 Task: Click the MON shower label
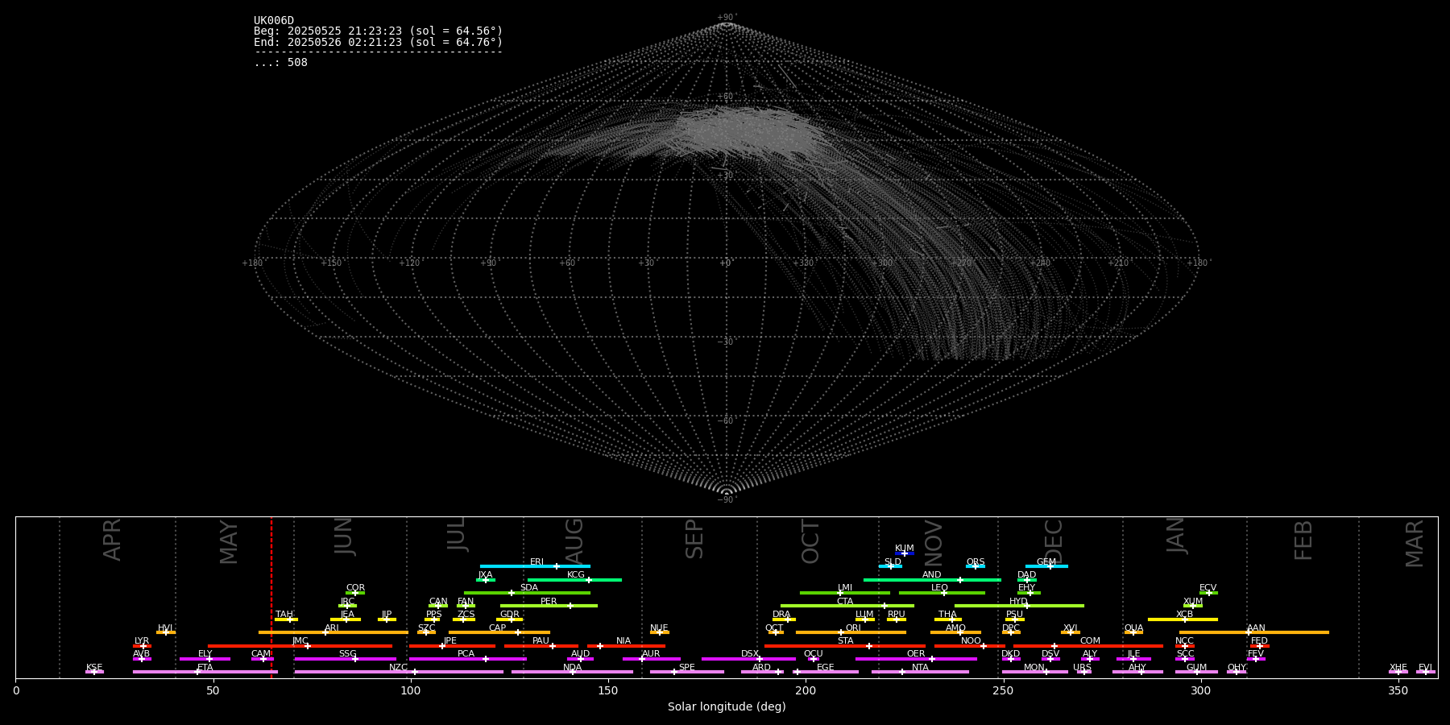1034,668
